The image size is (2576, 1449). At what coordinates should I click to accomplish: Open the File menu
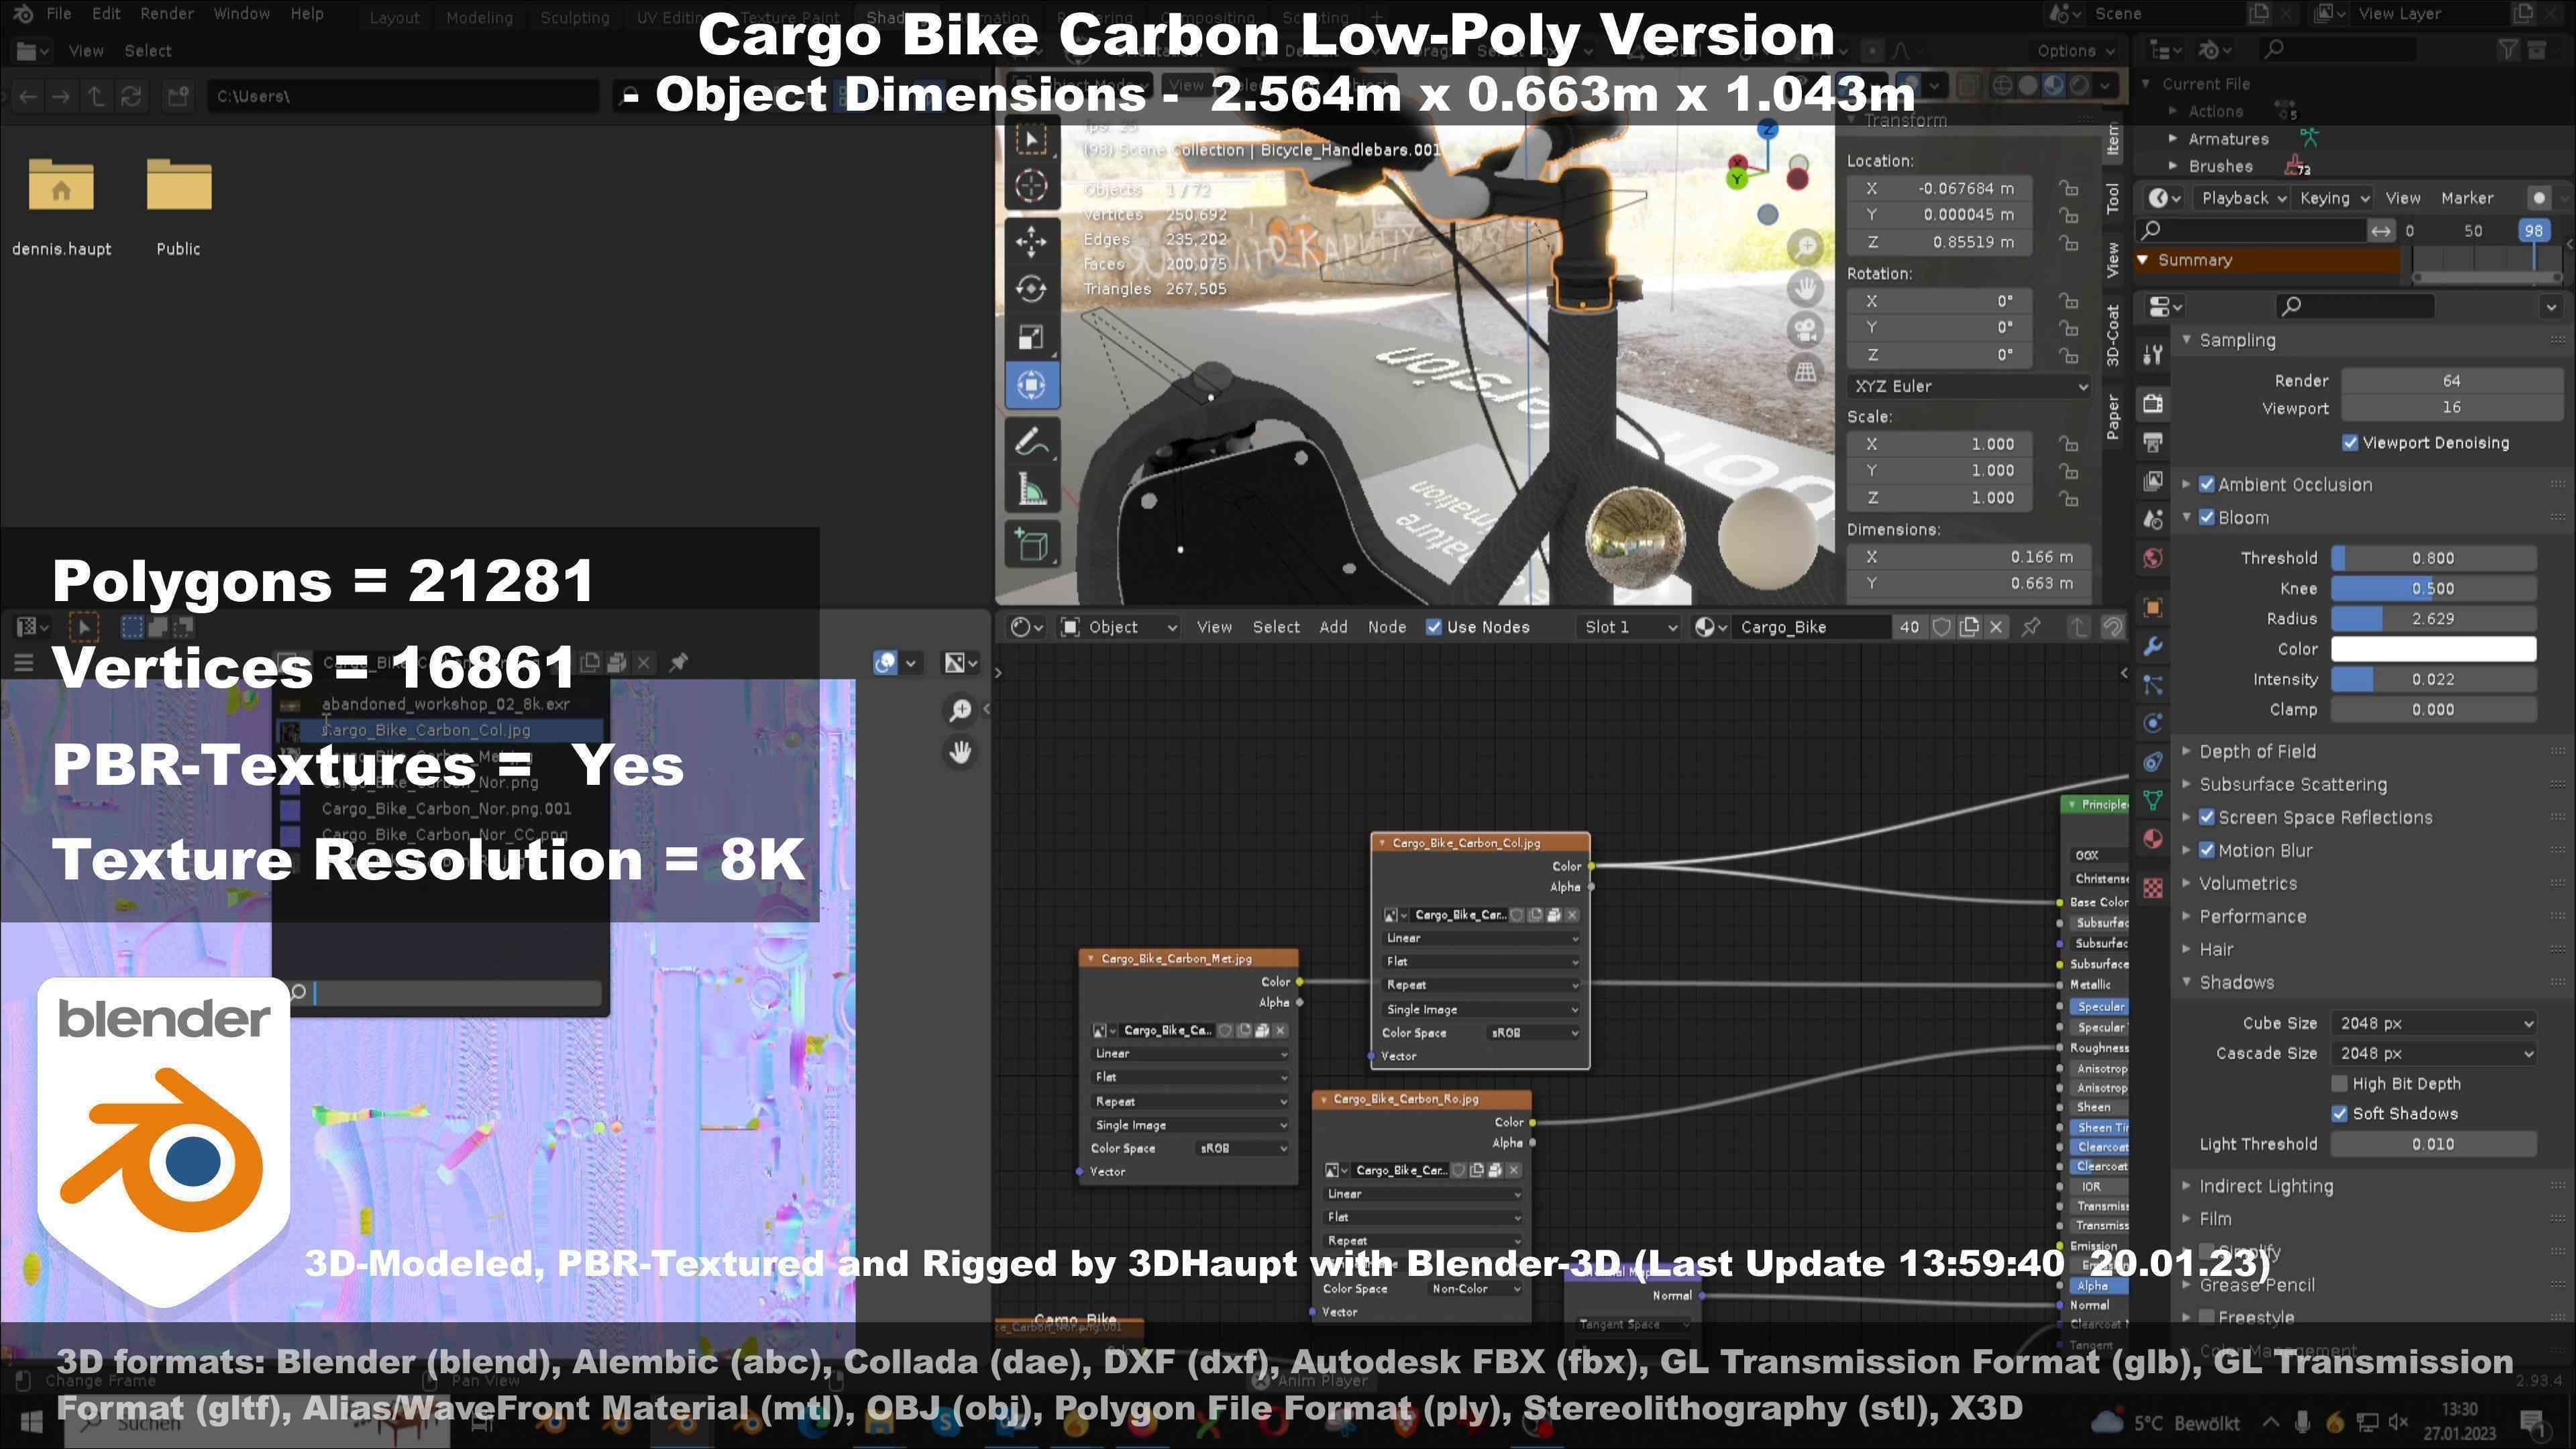pyautogui.click(x=59, y=14)
